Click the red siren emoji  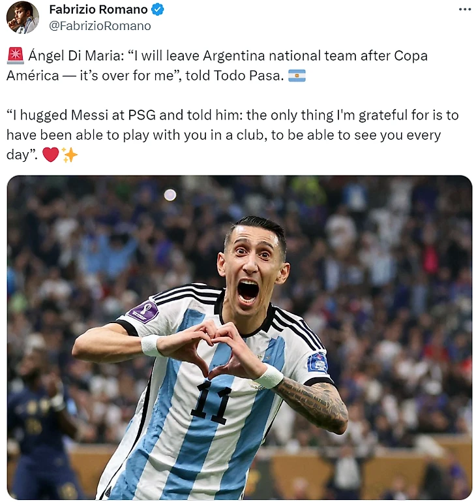[x=15, y=55]
